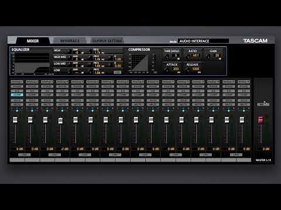
Task: Click the compressor RELEASE knob
Action: click(x=188, y=70)
